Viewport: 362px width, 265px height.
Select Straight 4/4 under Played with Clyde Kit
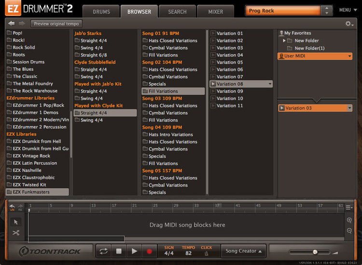(x=105, y=113)
